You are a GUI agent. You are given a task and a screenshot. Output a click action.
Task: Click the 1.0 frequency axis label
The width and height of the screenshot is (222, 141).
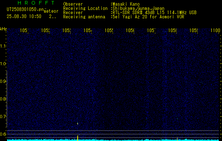point(3,64)
